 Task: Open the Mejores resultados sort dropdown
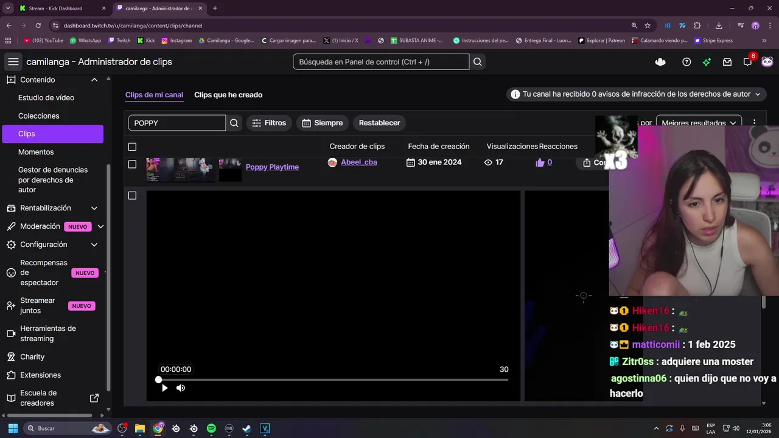pyautogui.click(x=699, y=123)
